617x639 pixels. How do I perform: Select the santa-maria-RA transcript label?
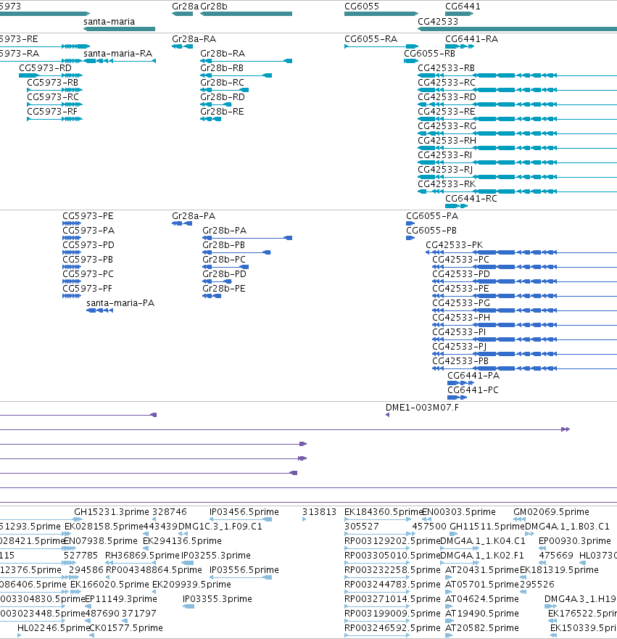117,54
